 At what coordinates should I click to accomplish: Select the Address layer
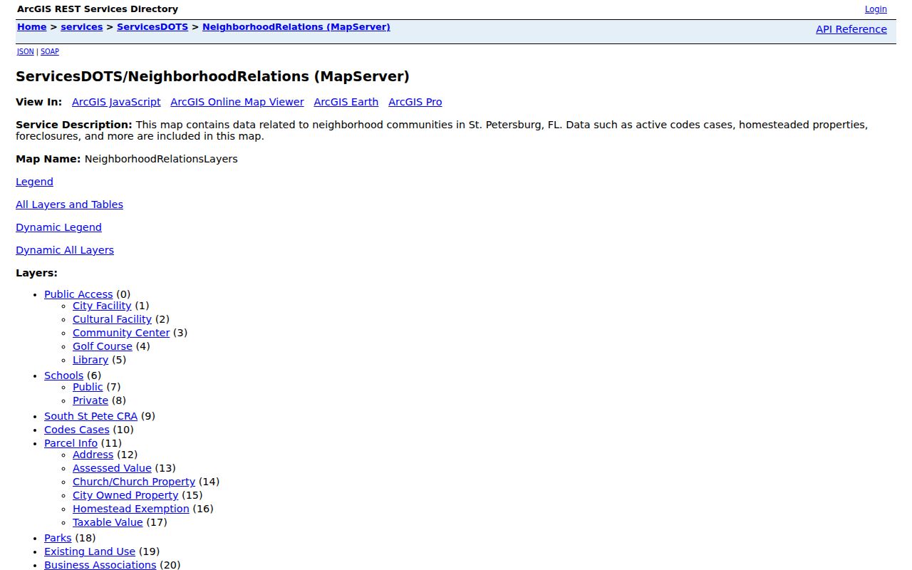point(93,455)
